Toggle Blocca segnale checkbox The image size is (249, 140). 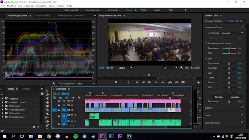[x=59, y=84]
